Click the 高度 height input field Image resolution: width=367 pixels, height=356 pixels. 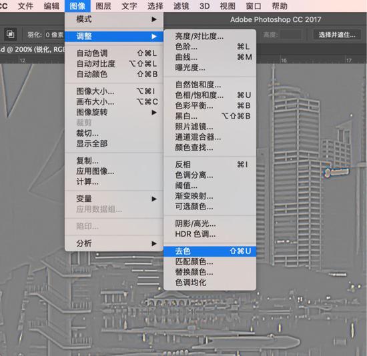coord(291,35)
